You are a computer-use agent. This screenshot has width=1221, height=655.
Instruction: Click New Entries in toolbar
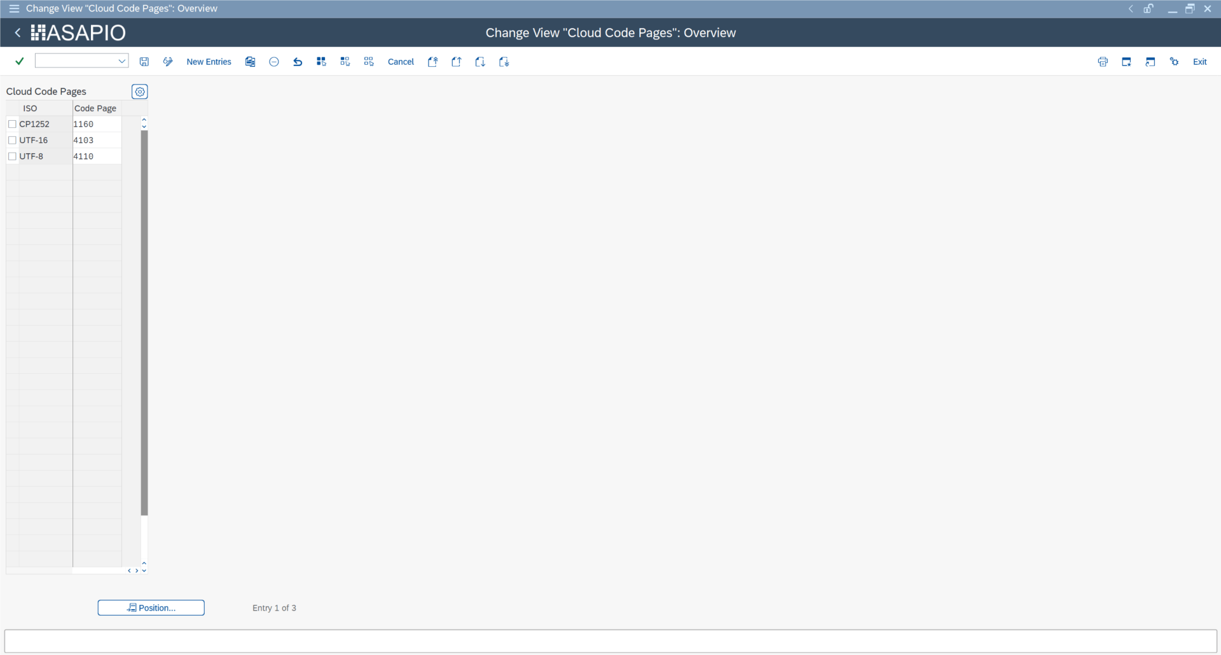pyautogui.click(x=209, y=62)
